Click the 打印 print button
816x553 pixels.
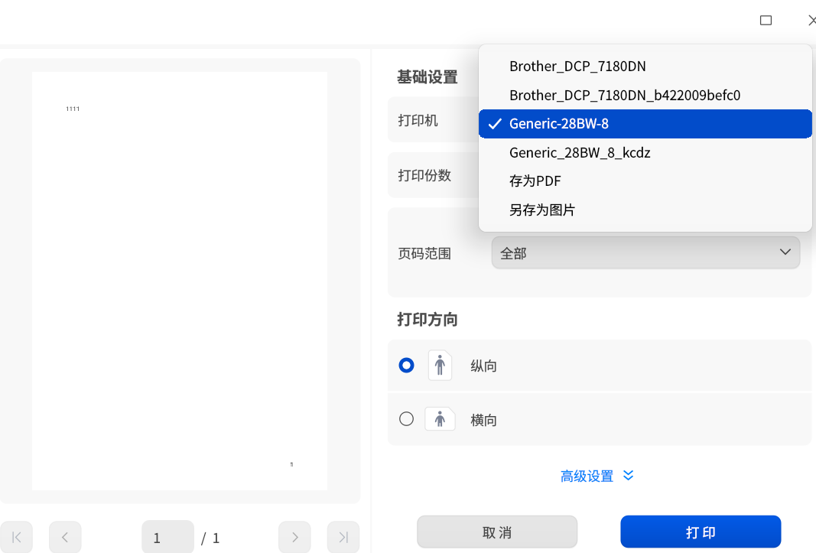[x=701, y=532]
